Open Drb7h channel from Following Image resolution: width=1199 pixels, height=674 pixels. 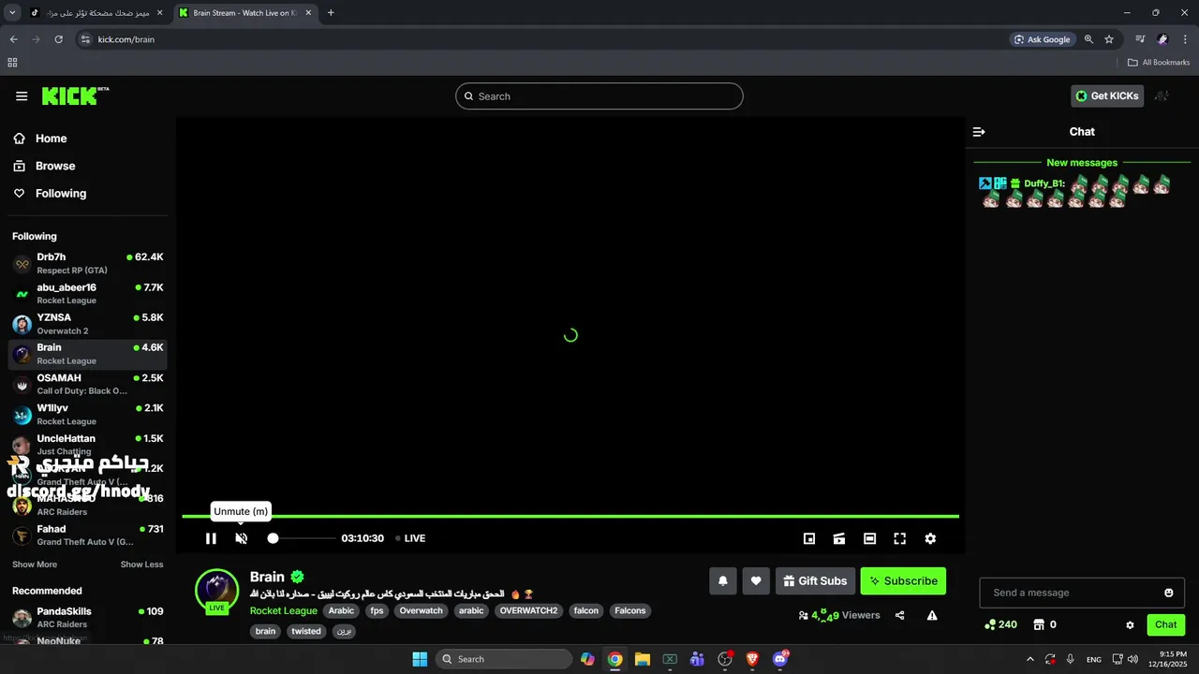coord(88,263)
